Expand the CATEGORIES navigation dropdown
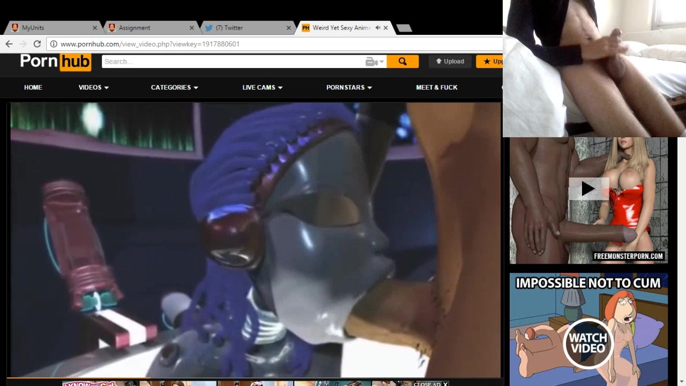 (174, 87)
